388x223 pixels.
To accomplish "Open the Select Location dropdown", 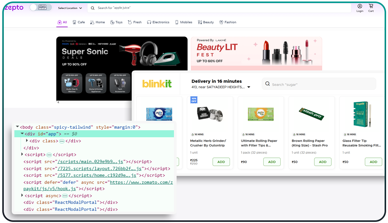I will [x=69, y=8].
